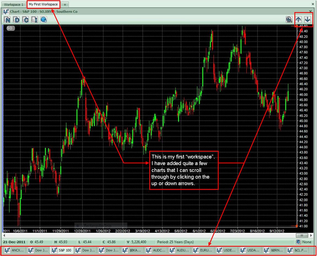Screen dimensions: 317x256
Task: Click the N chart toolbar icon
Action: pyautogui.click(x=7, y=20)
